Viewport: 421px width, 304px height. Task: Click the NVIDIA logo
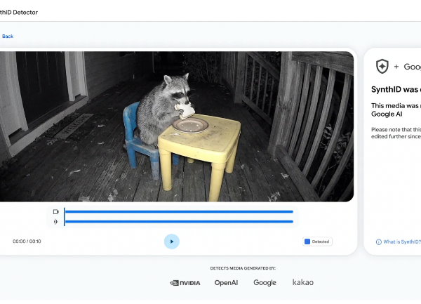click(185, 283)
